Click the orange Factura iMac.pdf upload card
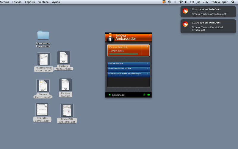 (128, 50)
